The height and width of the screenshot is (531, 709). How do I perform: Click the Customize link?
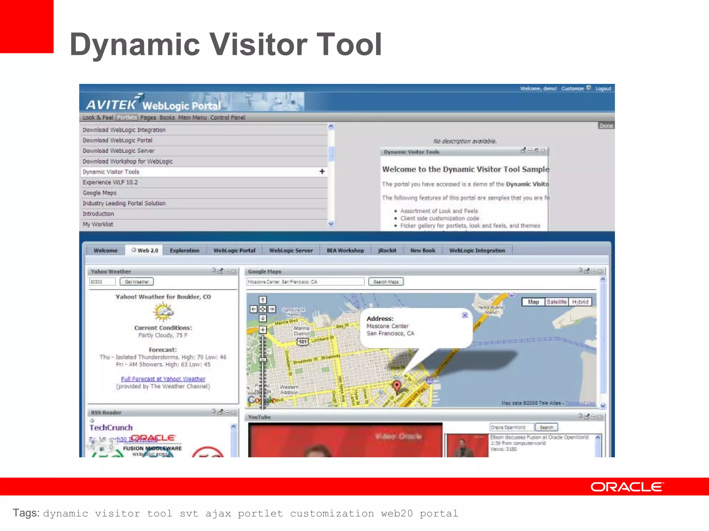tap(573, 88)
